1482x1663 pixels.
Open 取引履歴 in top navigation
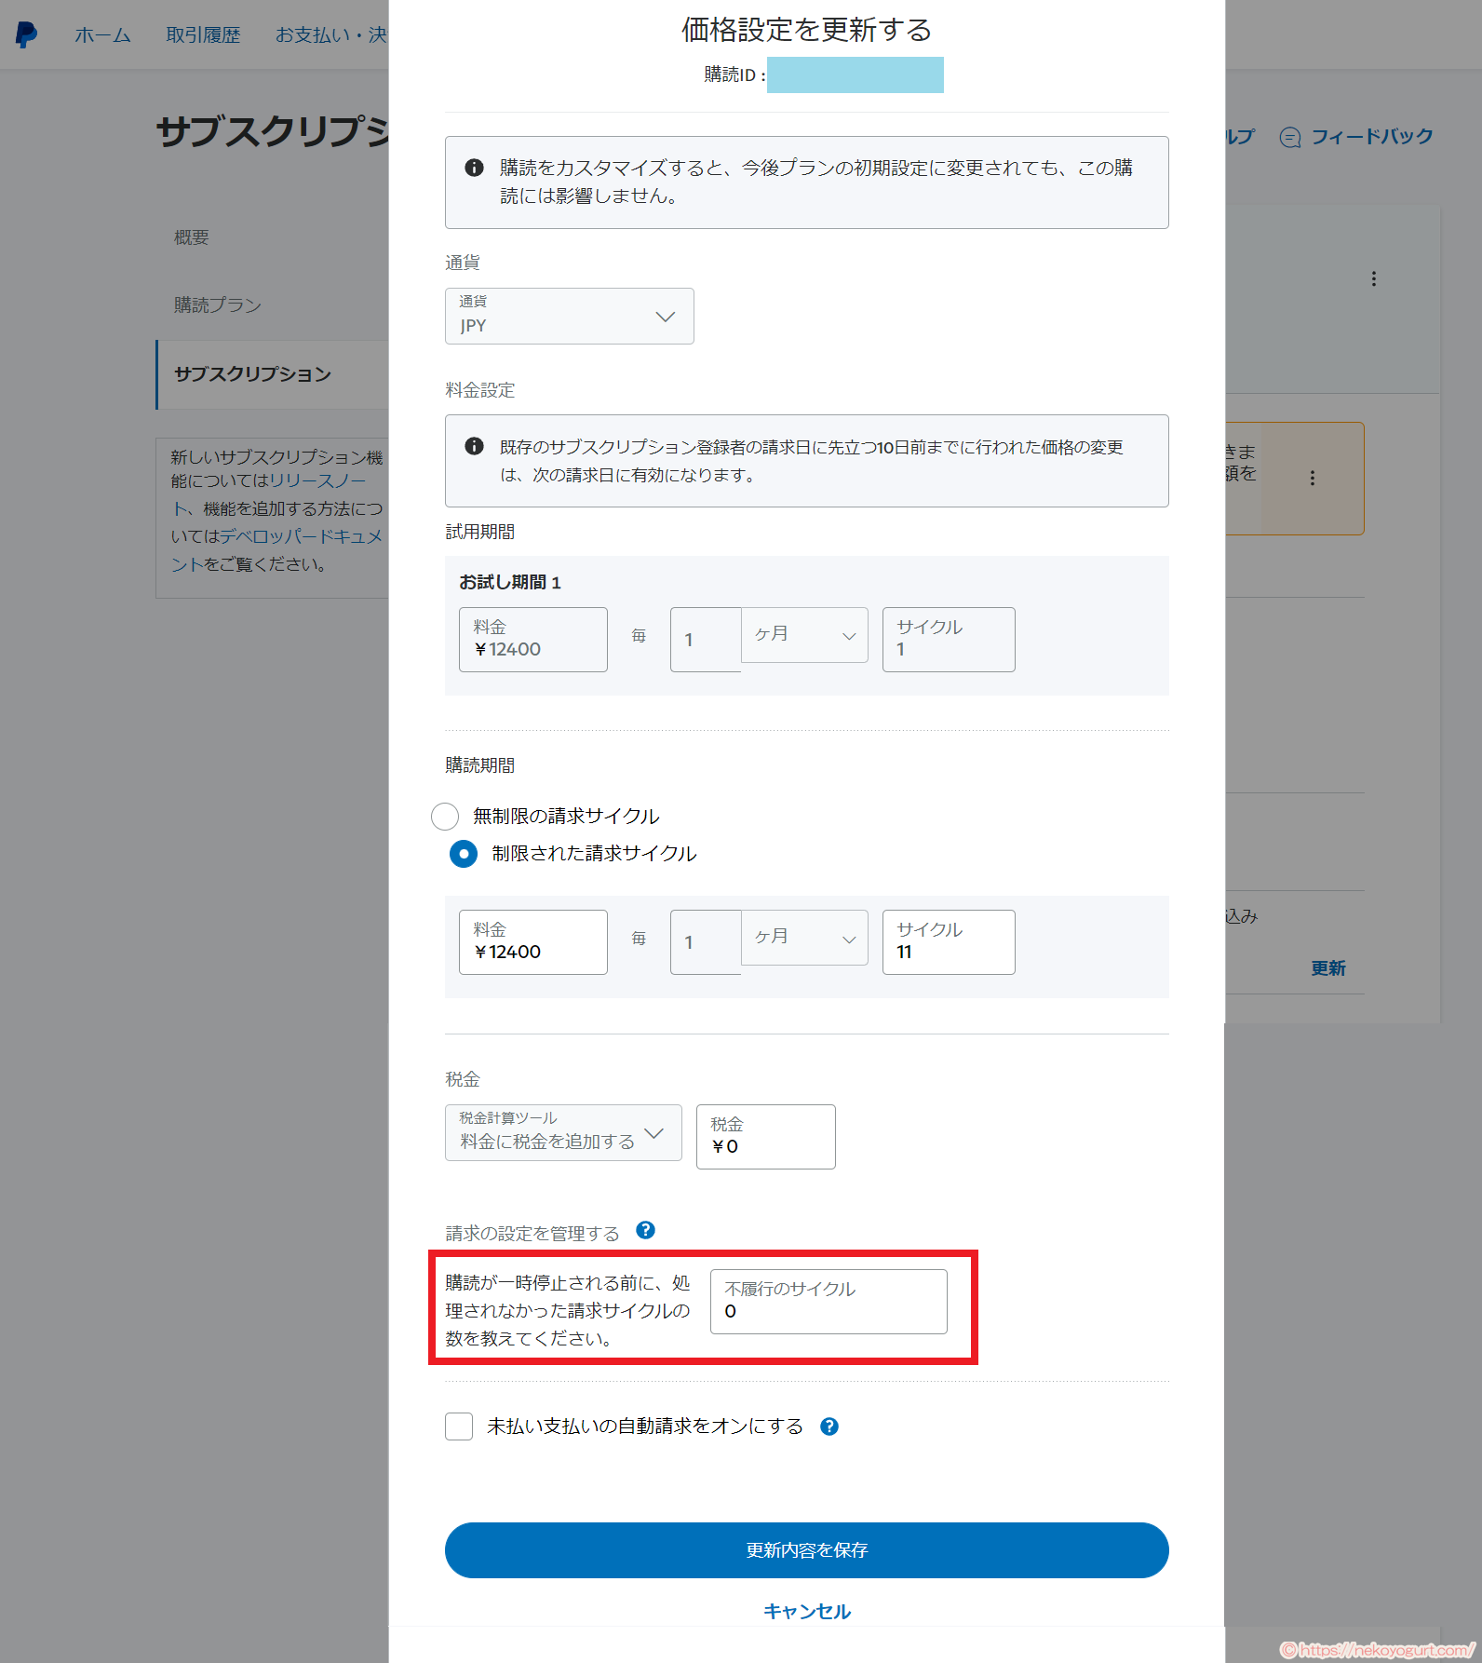[x=203, y=35]
